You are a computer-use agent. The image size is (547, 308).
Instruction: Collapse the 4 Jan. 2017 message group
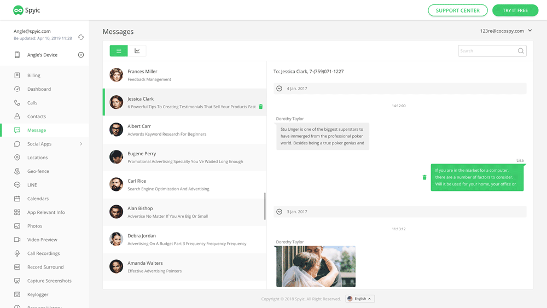coord(280,89)
